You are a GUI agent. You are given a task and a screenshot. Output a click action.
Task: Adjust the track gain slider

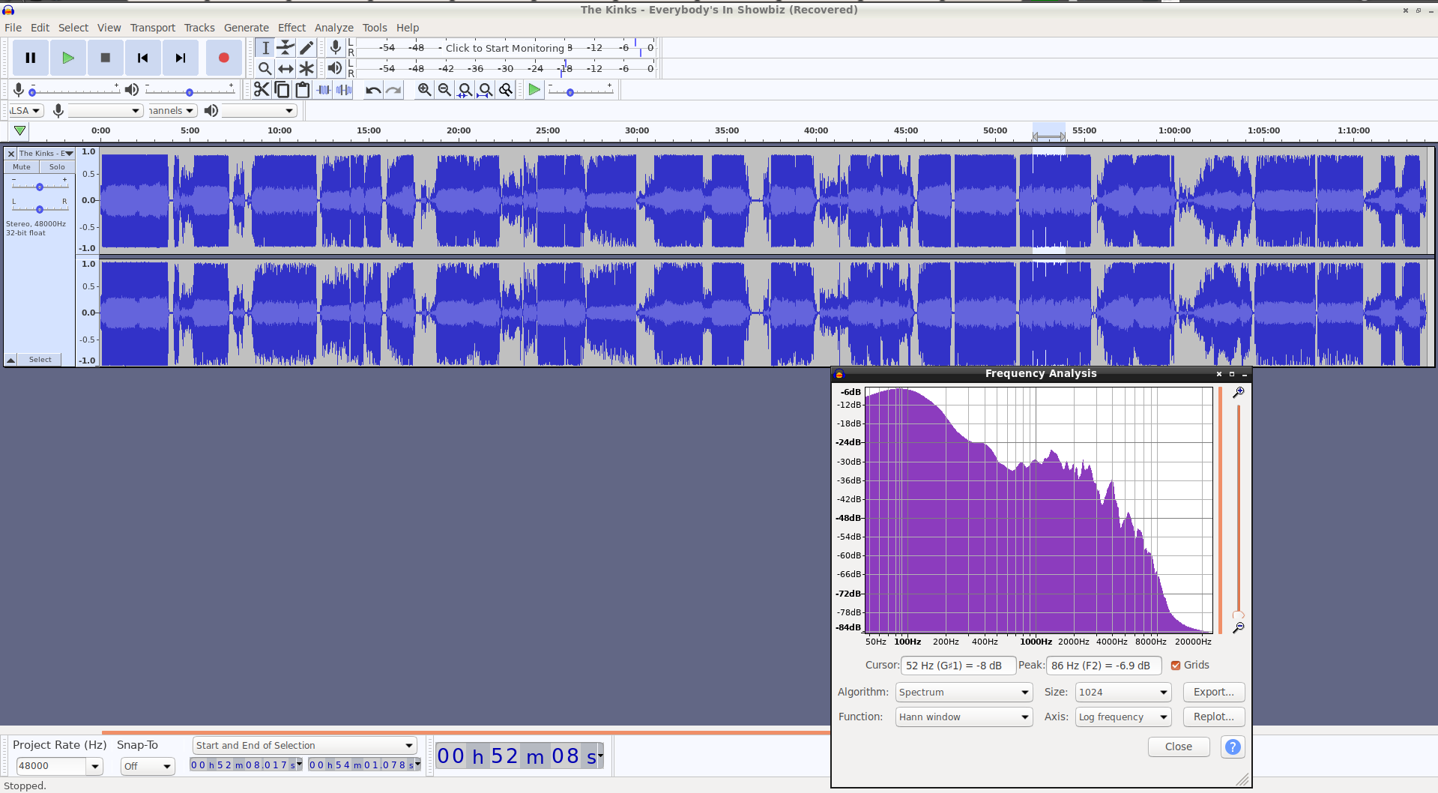40,186
